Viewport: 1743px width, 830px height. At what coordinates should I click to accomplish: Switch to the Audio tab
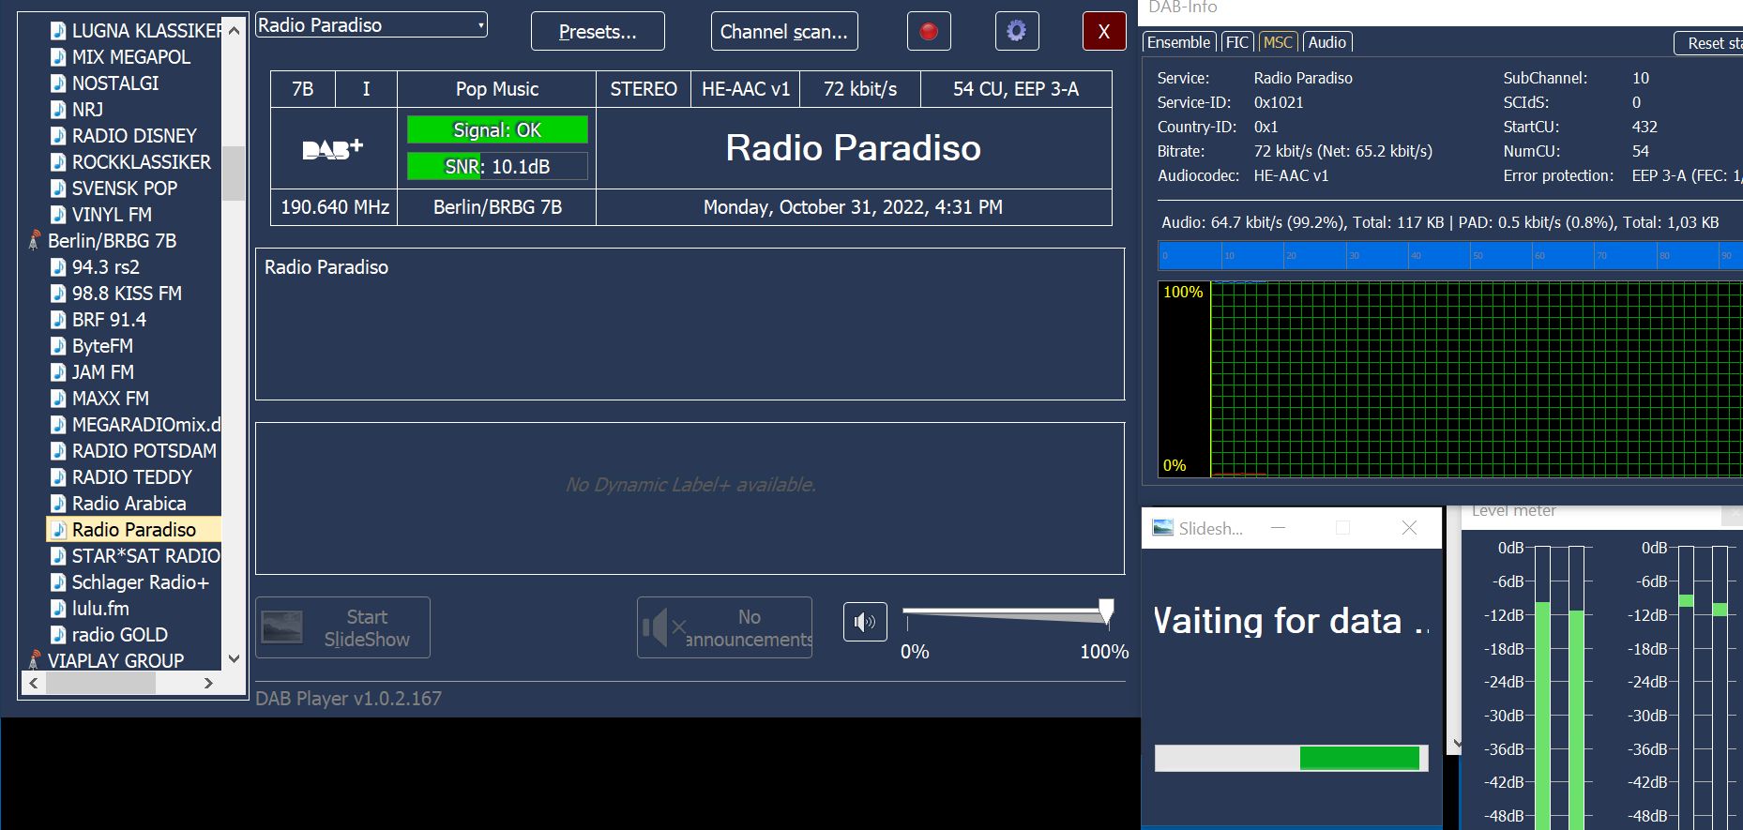pyautogui.click(x=1326, y=42)
